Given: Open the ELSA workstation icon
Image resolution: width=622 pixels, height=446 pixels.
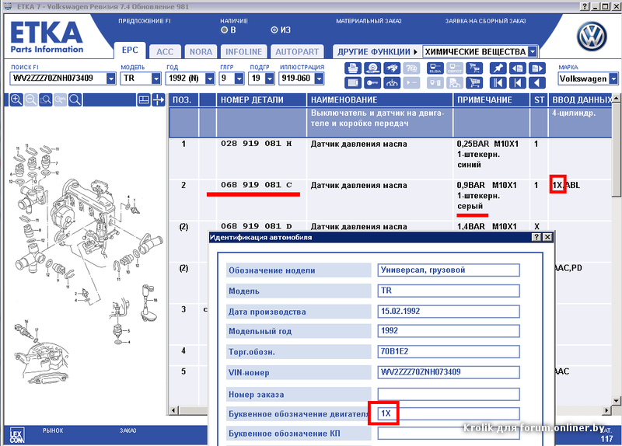Looking at the screenshot, I should (x=435, y=68).
